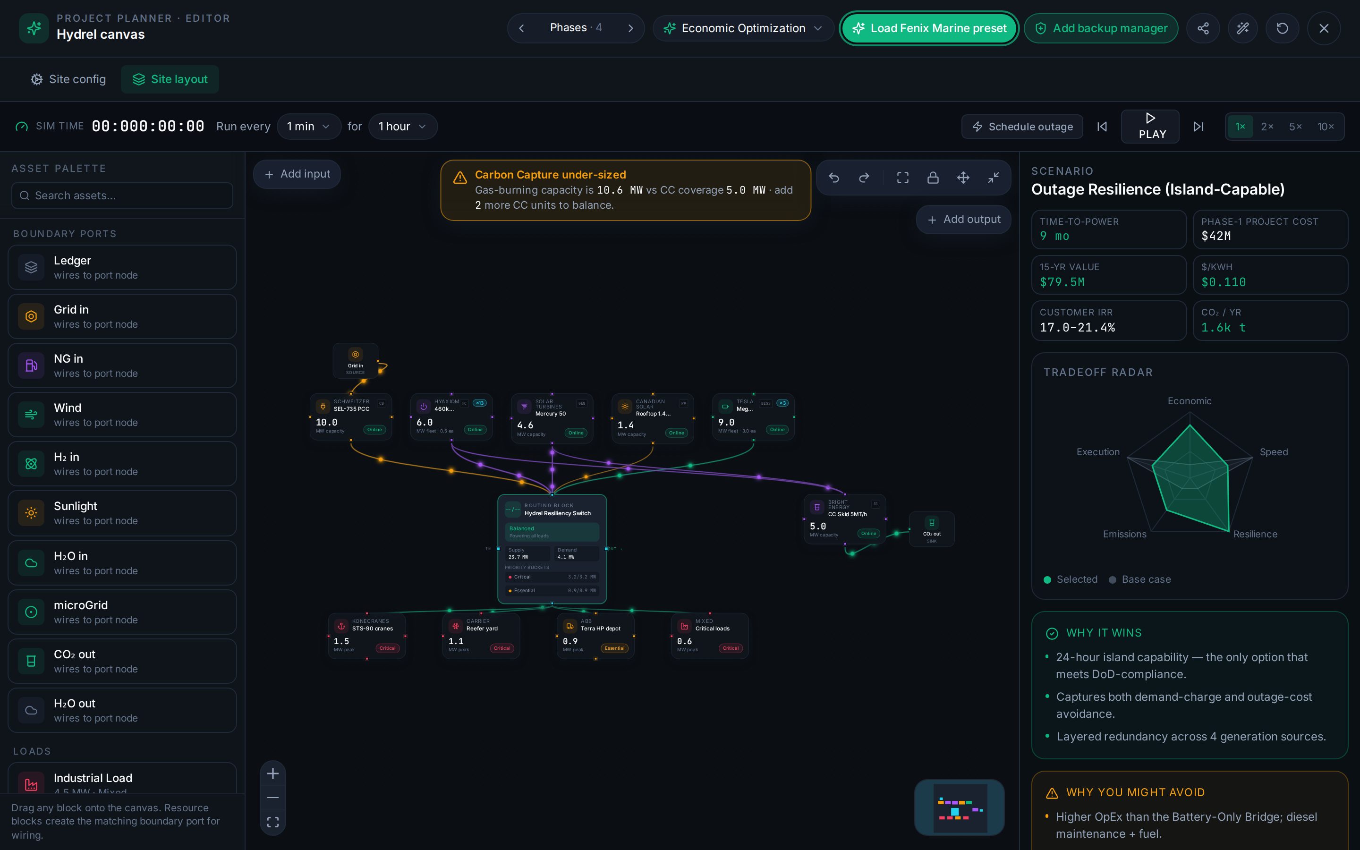Select ABB Terra HP depot load
This screenshot has height=850, width=1360.
coord(595,636)
